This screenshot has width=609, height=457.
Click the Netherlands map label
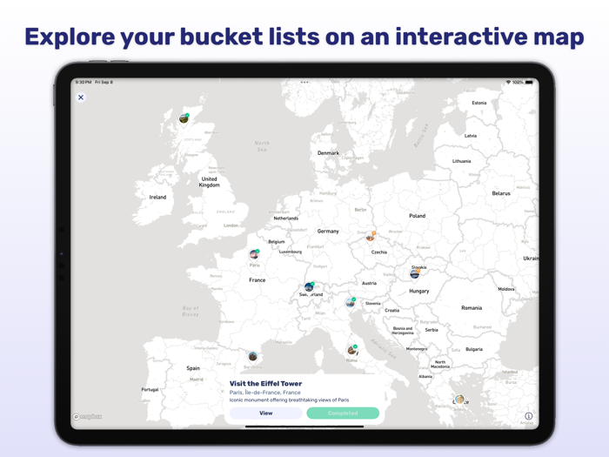click(286, 218)
